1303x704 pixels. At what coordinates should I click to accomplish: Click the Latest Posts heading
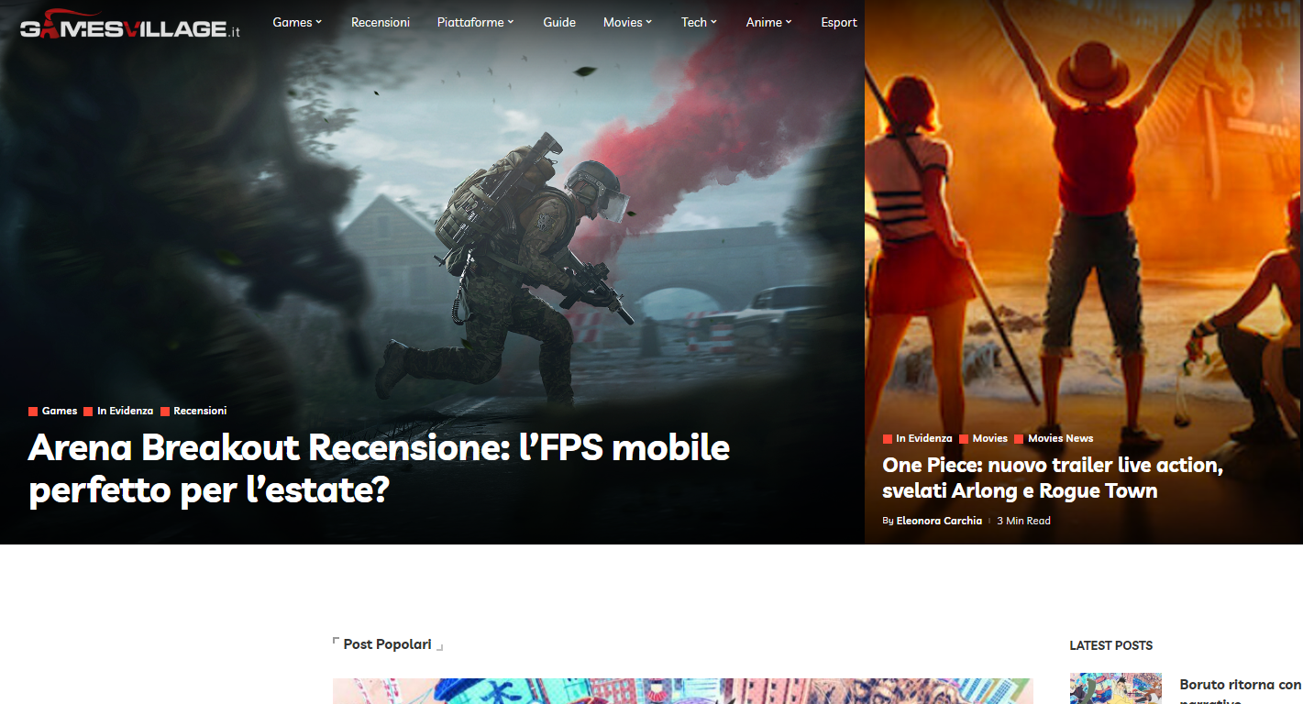point(1110,645)
